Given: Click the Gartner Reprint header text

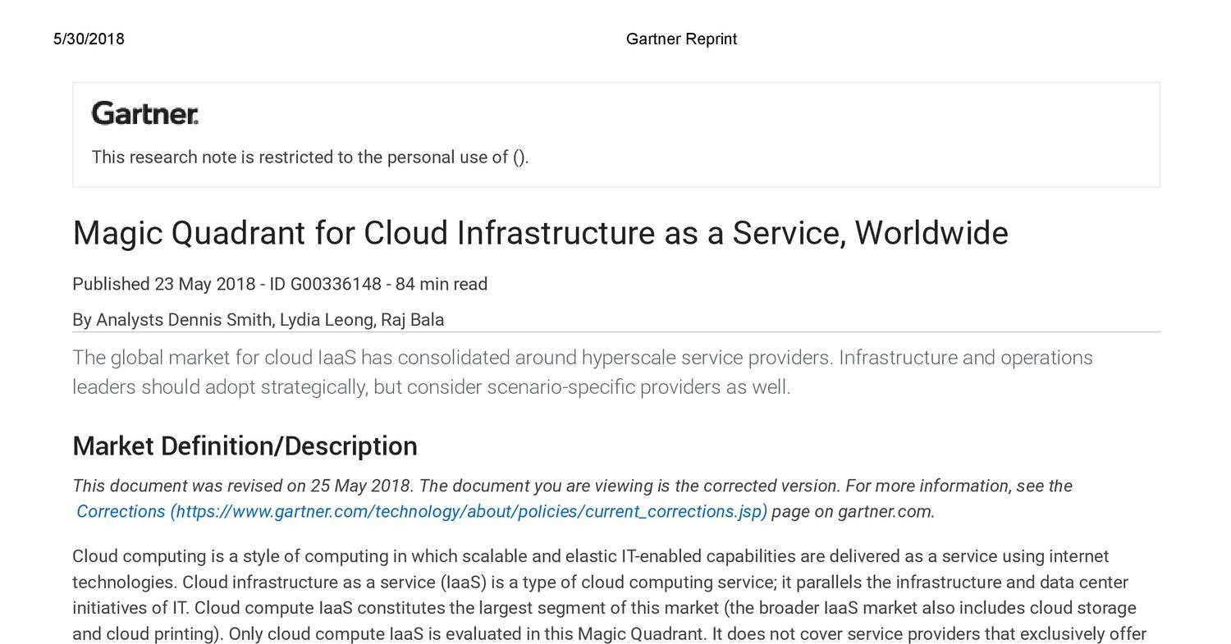Looking at the screenshot, I should coord(681,39).
